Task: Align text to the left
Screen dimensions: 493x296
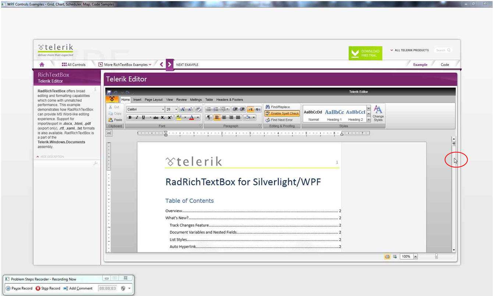Action: coord(217,118)
